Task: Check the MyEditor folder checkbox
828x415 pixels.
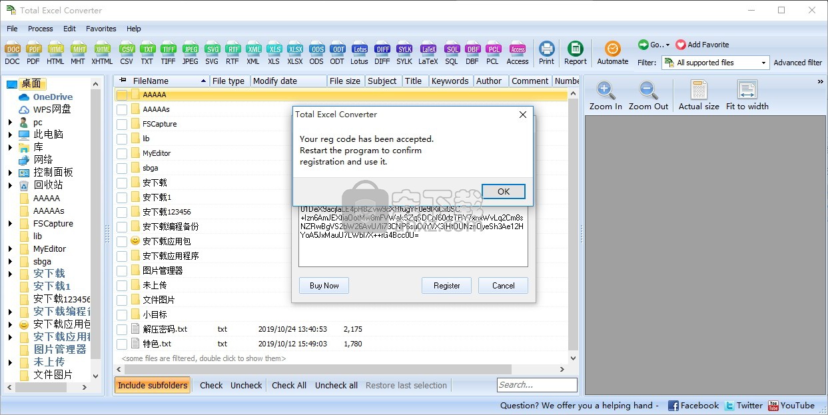Action: point(122,153)
